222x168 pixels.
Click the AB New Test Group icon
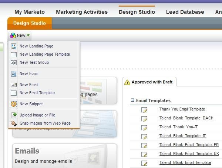pyautogui.click(x=14, y=63)
